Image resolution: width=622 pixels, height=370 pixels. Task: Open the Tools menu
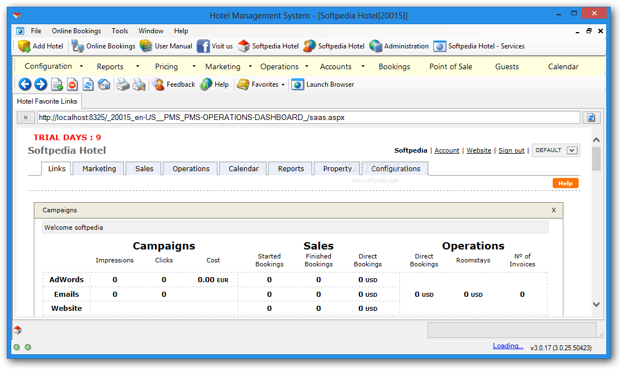[119, 31]
